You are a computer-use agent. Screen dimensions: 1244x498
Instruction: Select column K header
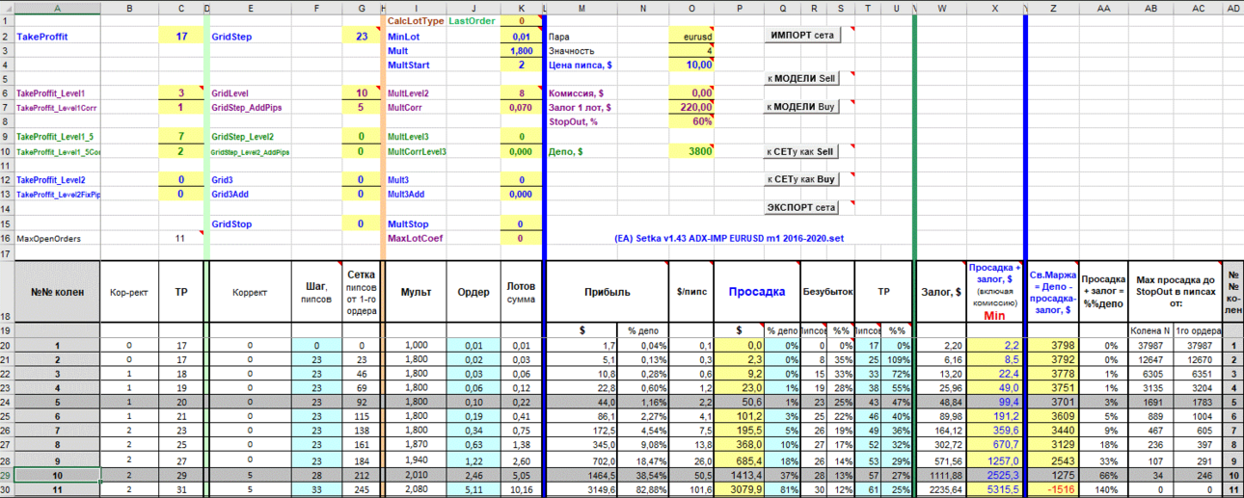click(x=521, y=7)
